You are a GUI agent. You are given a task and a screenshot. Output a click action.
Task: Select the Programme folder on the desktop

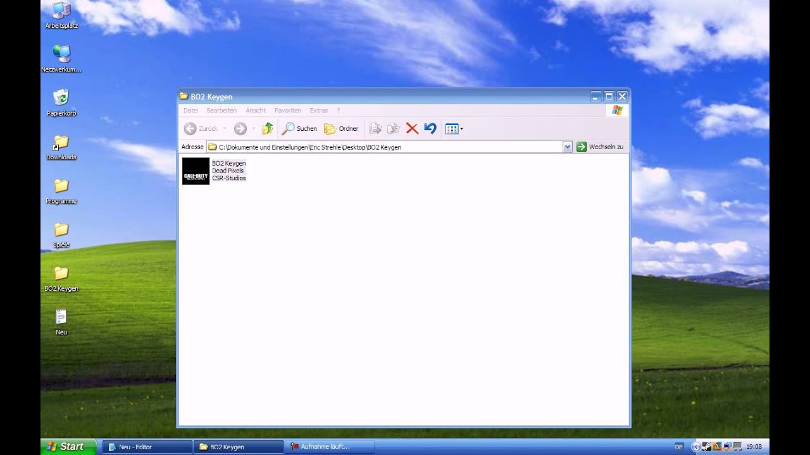[x=61, y=190]
